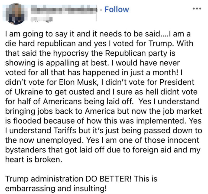
Task: Click the phrase 'foreign aid' near the paragraph end
Action: pyautogui.click(x=152, y=150)
